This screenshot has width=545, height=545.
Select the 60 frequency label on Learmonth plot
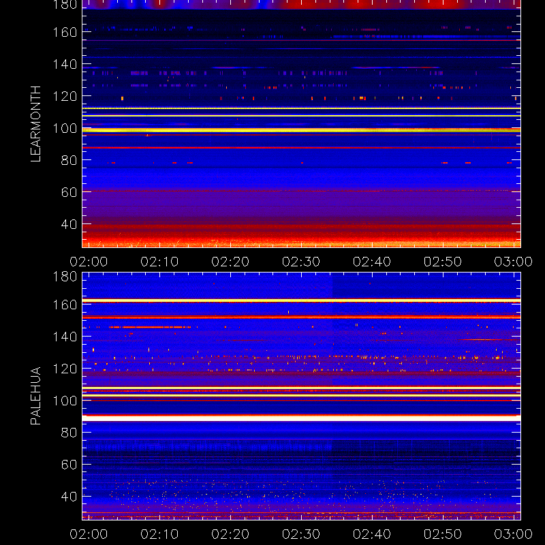click(69, 192)
